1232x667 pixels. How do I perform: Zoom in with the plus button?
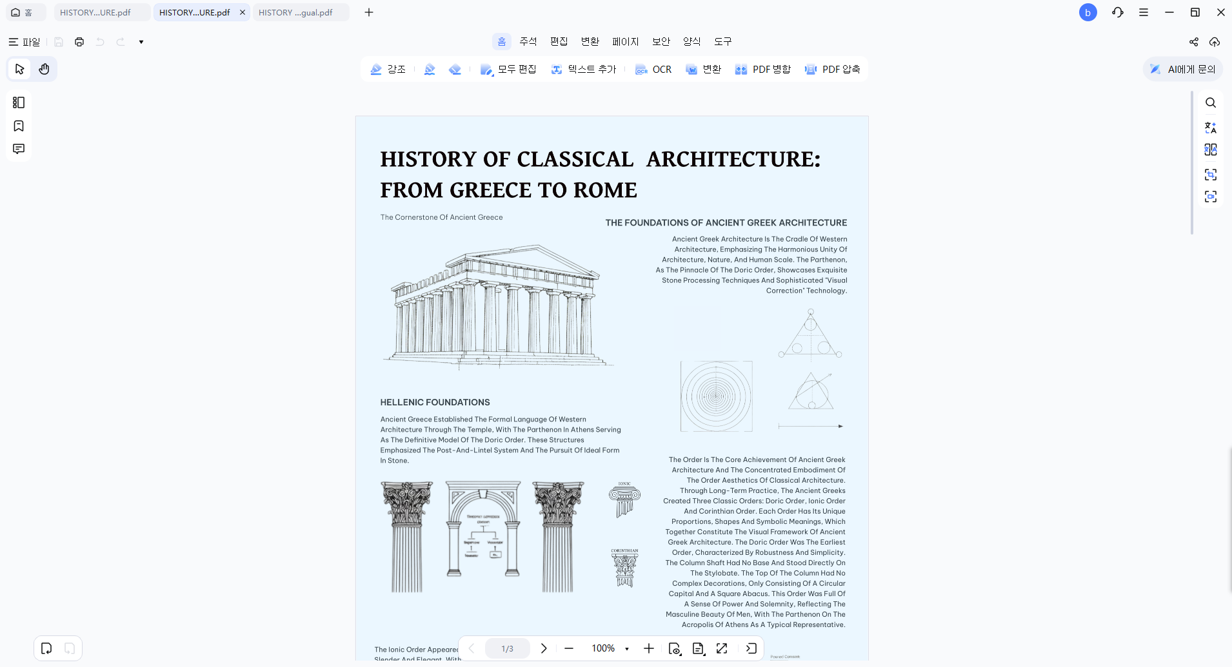click(649, 648)
